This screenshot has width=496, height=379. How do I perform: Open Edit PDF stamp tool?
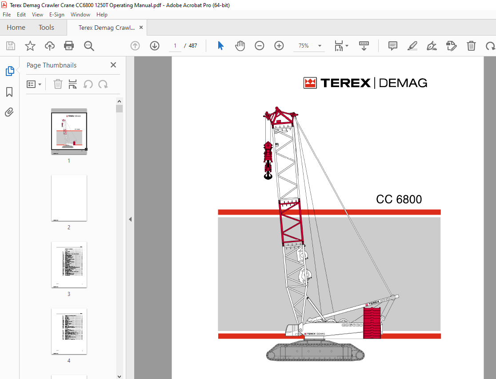click(x=452, y=46)
